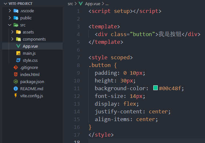
Task: Click the git icon beside .gitignore
Action: pos(15,67)
